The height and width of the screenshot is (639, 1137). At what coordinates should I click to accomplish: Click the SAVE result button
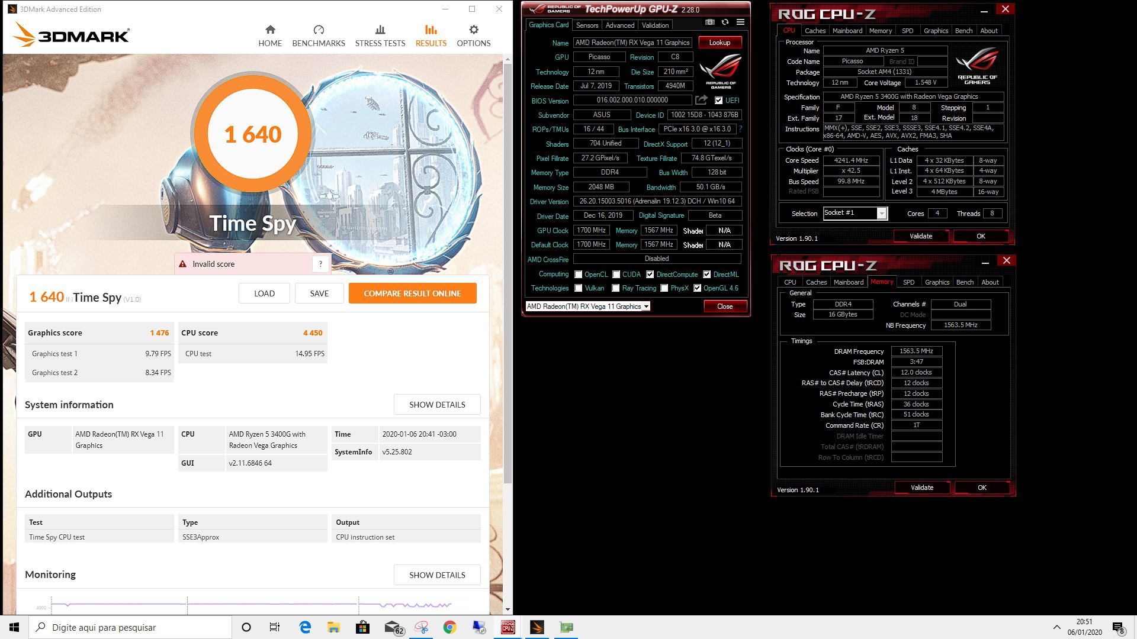click(x=319, y=293)
